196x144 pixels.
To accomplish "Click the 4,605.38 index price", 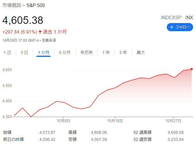I will [x=23, y=20].
